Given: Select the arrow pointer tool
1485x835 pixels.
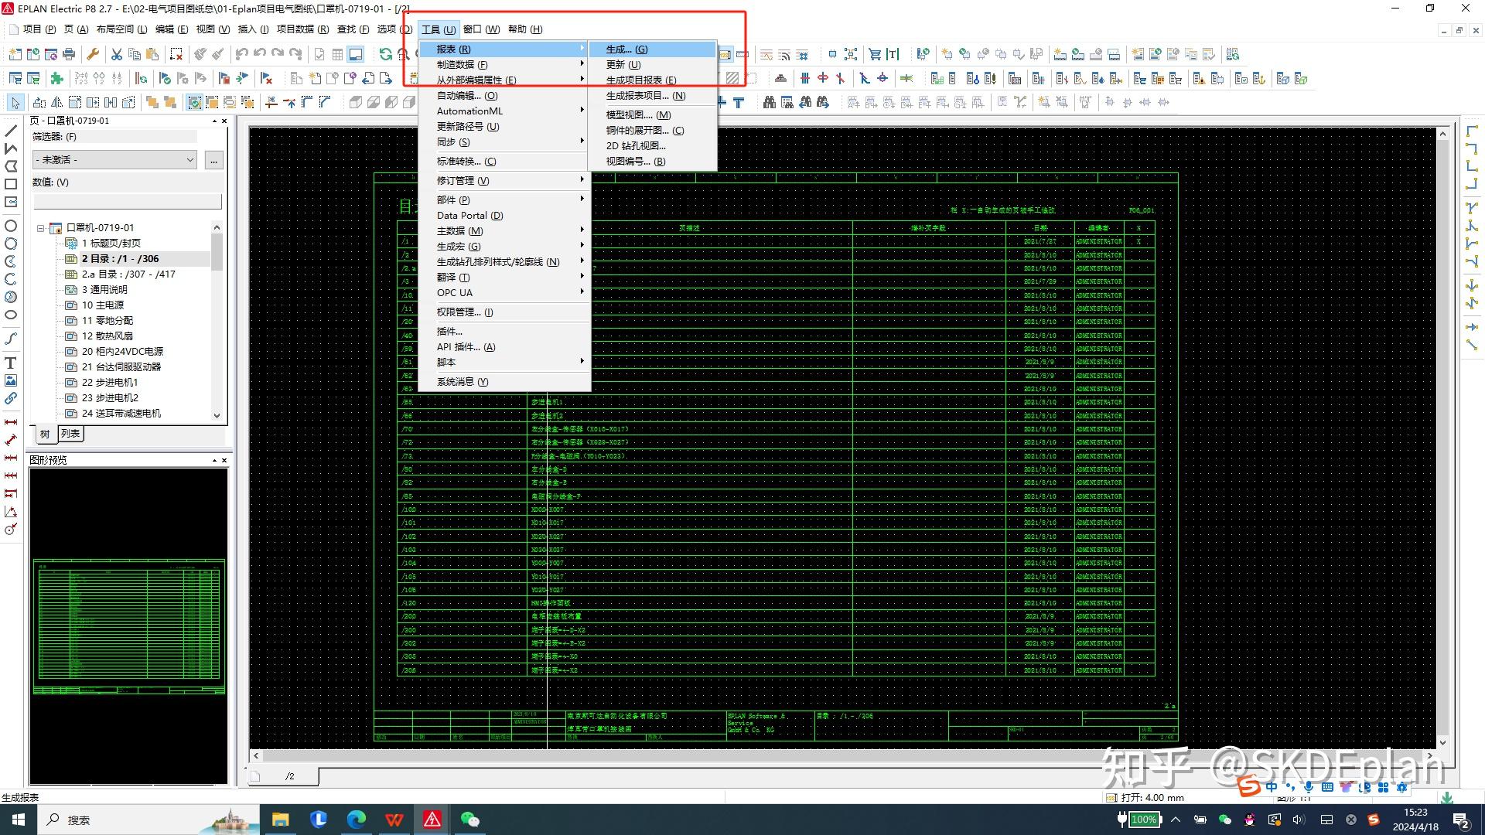Looking at the screenshot, I should pyautogui.click(x=15, y=102).
